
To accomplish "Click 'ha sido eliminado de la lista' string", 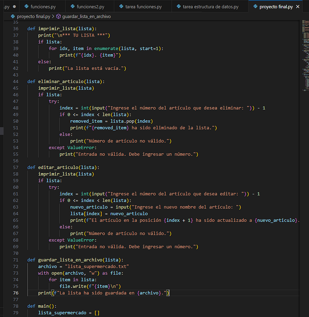I will point(171,128).
